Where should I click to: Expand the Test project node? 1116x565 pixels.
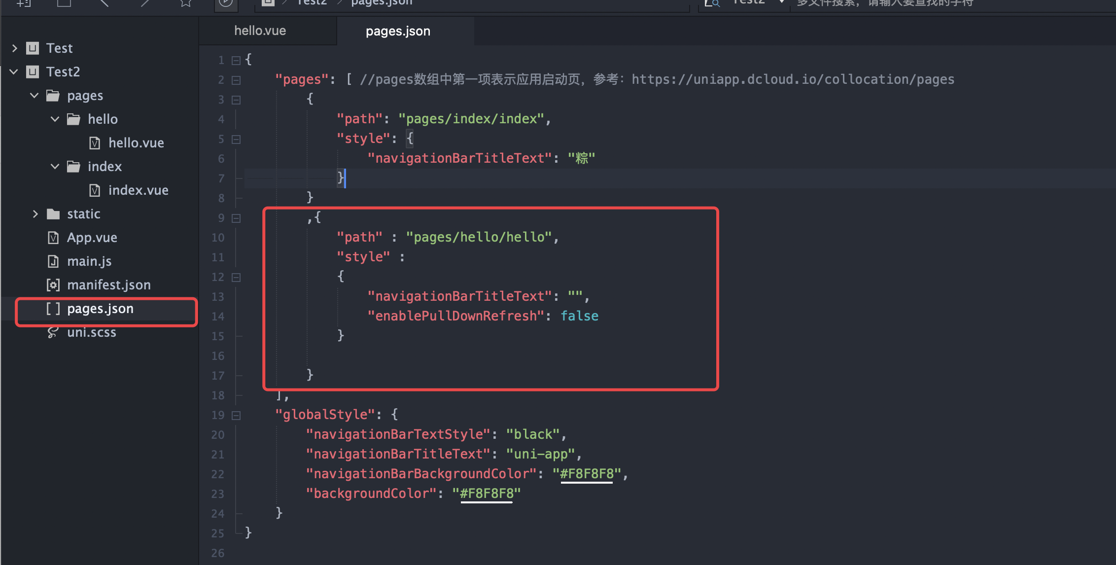[14, 48]
